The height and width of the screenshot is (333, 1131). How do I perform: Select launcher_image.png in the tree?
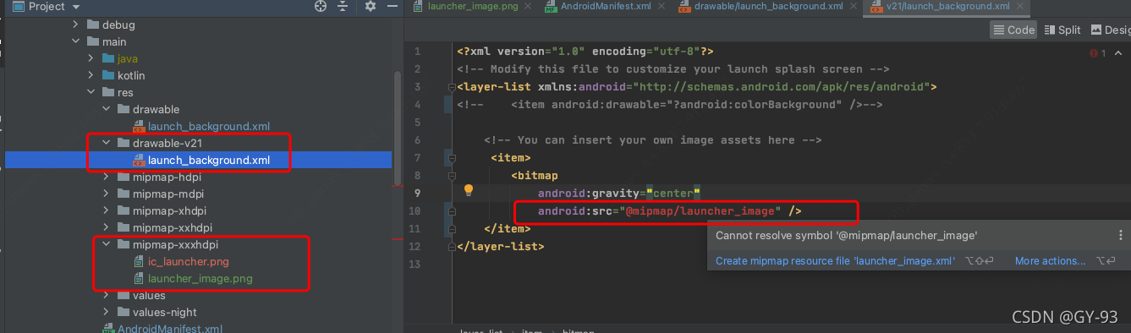[200, 278]
